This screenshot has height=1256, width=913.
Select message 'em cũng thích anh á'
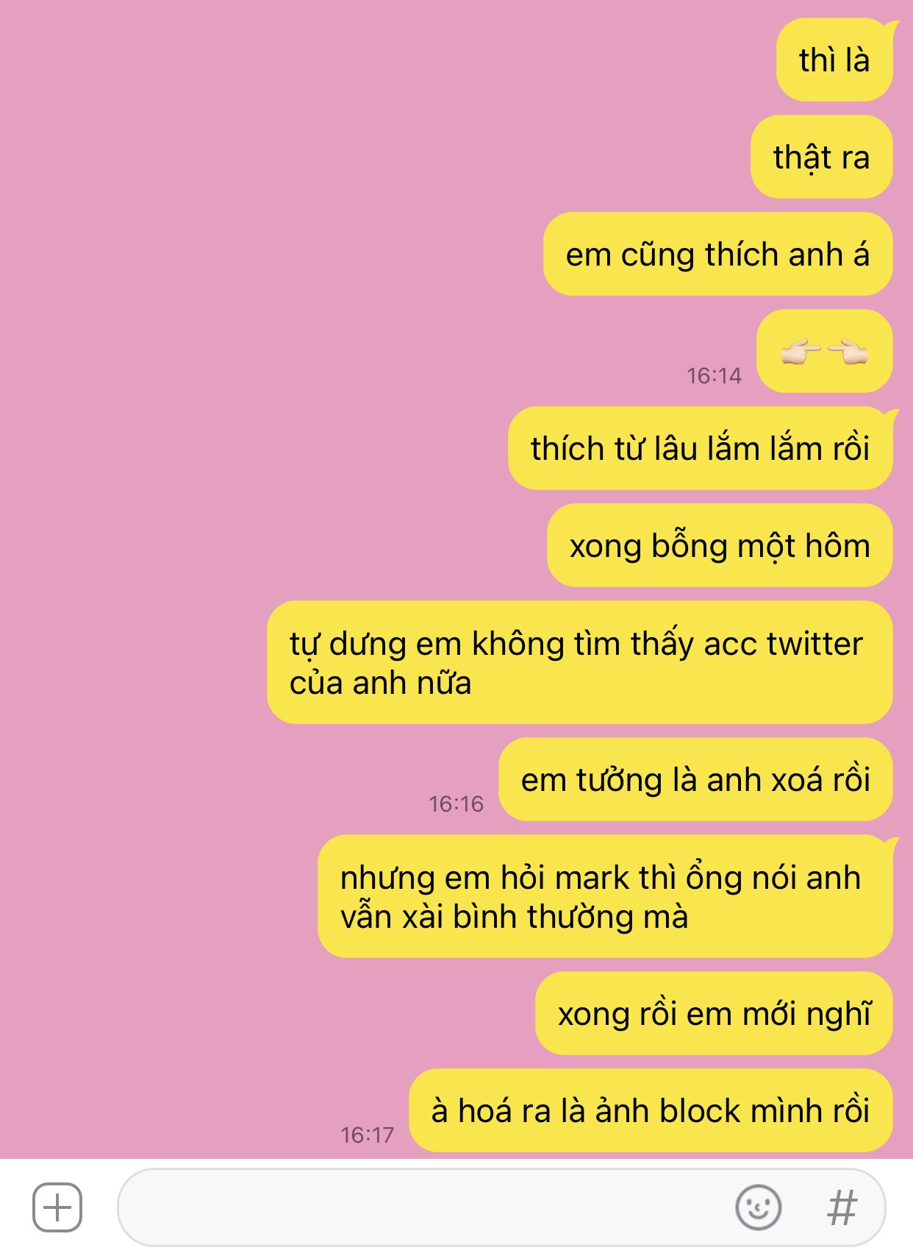pyautogui.click(x=718, y=255)
